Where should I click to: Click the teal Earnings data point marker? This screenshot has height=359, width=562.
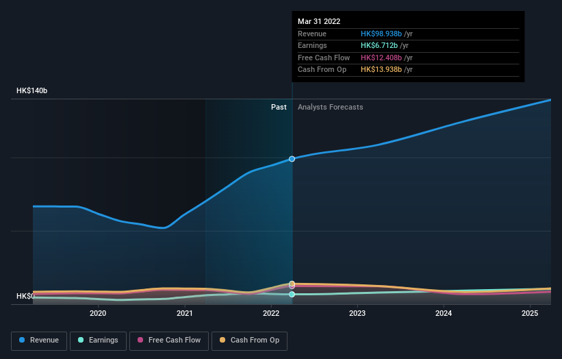click(292, 295)
